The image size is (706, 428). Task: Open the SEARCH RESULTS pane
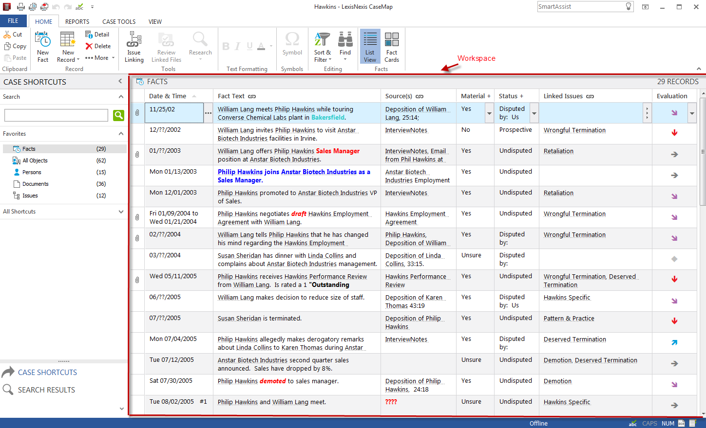(46, 390)
